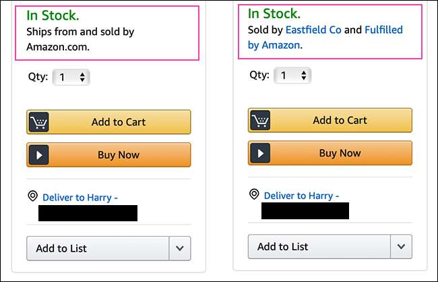Click Add to List text in Amazon.com-sold listing
The image size is (438, 282).
61,248
